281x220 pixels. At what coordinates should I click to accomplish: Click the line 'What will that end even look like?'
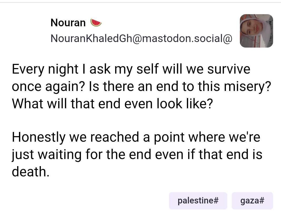coord(112,104)
